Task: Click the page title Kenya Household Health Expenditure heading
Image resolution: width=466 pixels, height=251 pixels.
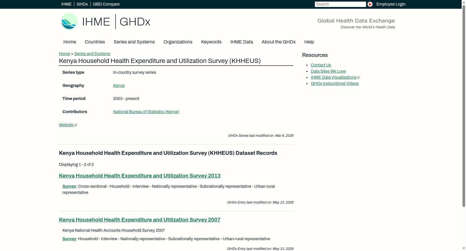Action: (x=160, y=61)
